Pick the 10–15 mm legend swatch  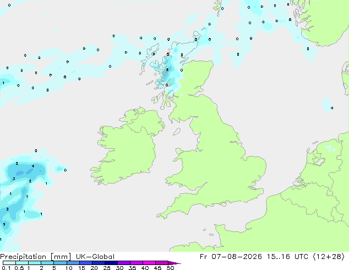[x=73, y=263]
